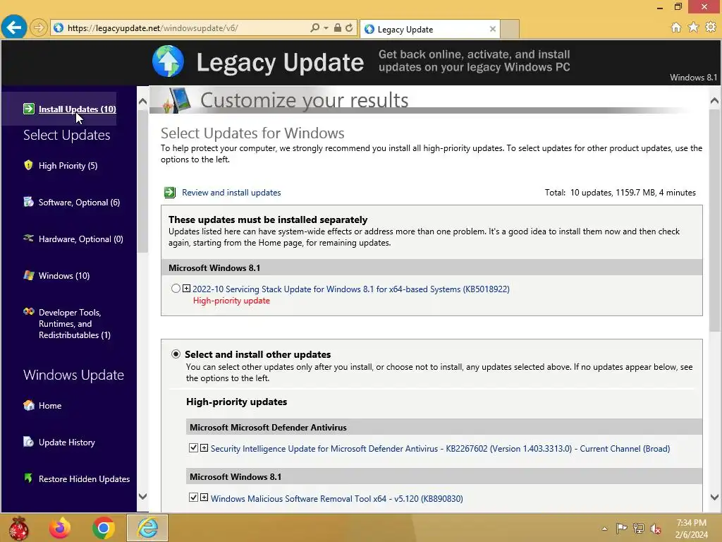Open Favorites star icon
This screenshot has height=542, width=722.
pyautogui.click(x=693, y=28)
